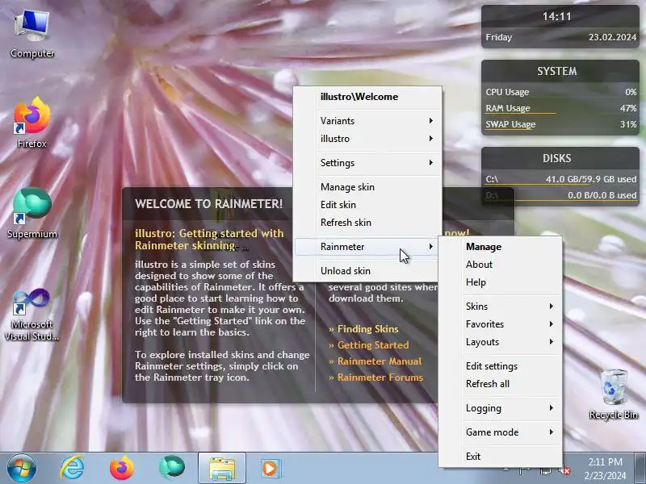
Task: Click the taskbar clock showing 2:11 PM
Action: point(605,469)
